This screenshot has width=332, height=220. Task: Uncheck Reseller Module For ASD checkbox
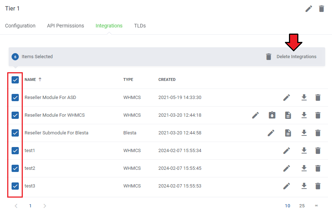click(x=15, y=98)
